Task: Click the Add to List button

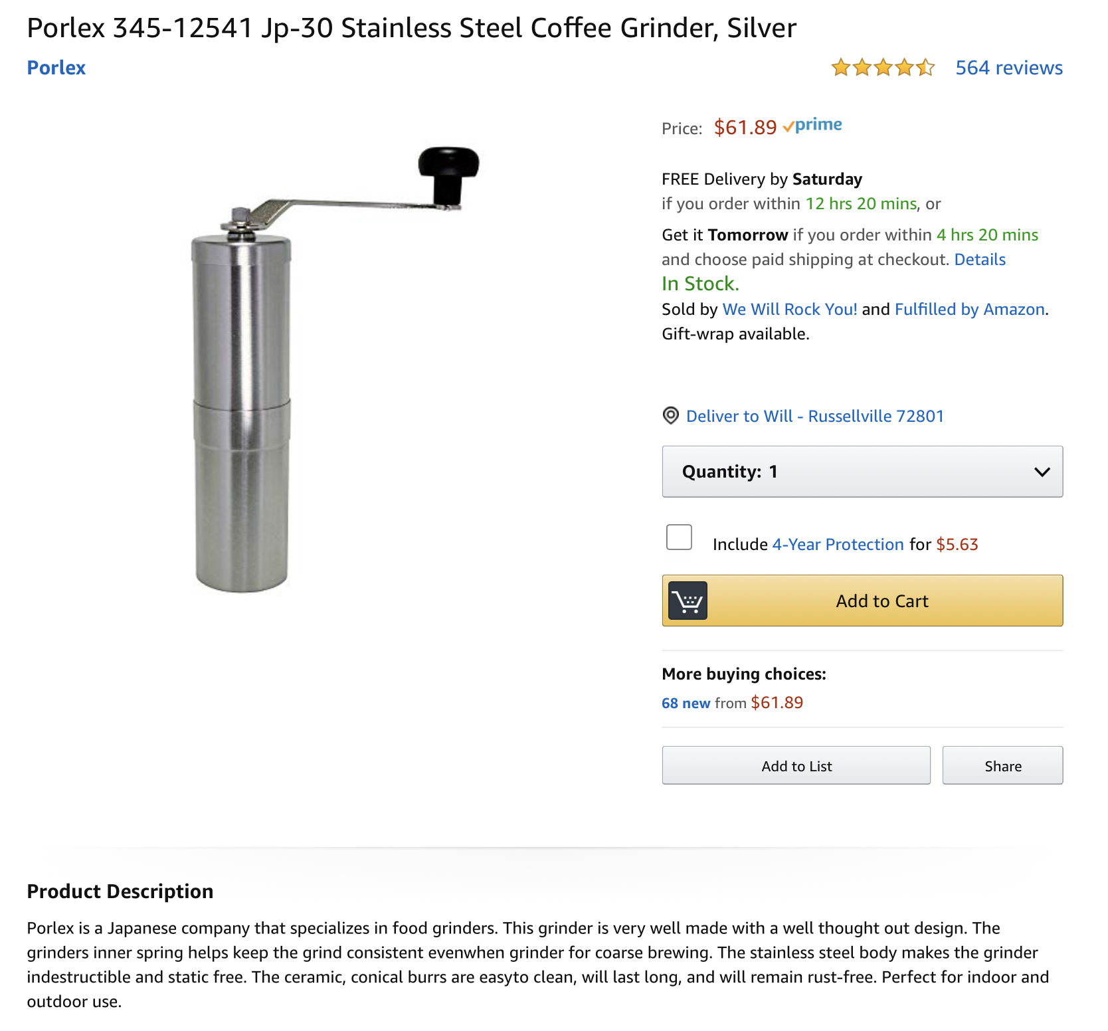Action: click(x=796, y=766)
